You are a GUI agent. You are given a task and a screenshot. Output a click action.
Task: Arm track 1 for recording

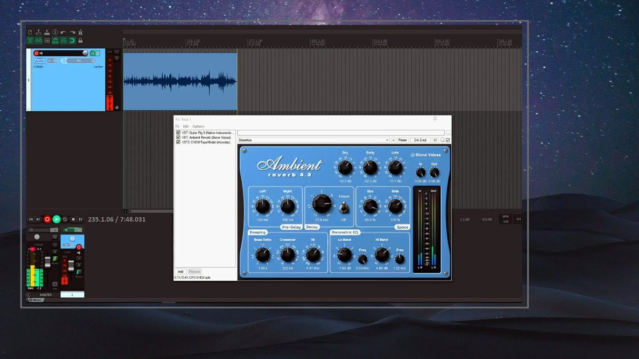36,53
